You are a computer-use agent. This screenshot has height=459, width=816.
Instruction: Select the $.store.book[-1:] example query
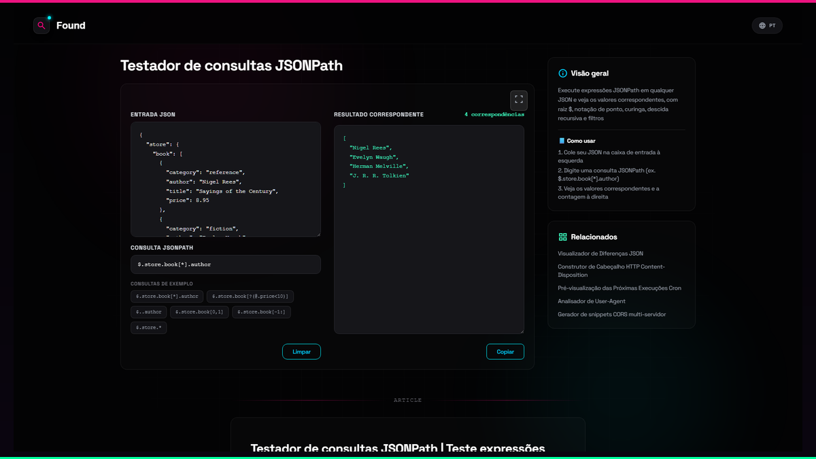click(x=262, y=312)
